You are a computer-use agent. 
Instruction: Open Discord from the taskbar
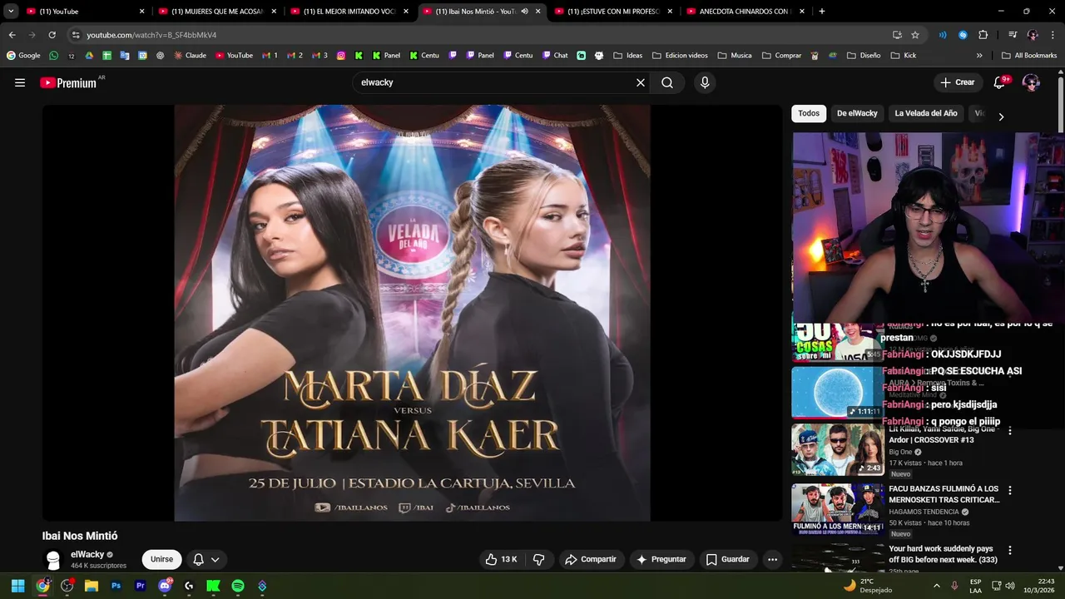(165, 586)
